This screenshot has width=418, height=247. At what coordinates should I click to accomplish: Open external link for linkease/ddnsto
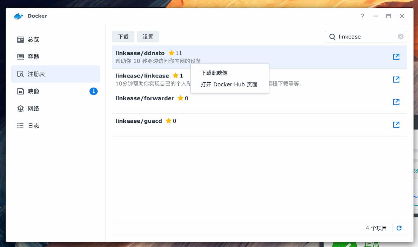(396, 57)
